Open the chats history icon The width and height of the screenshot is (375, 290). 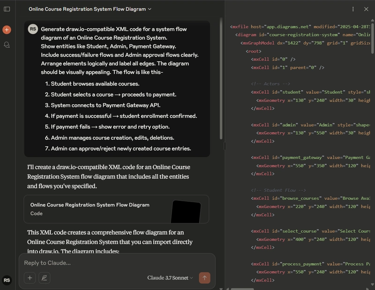(7, 45)
